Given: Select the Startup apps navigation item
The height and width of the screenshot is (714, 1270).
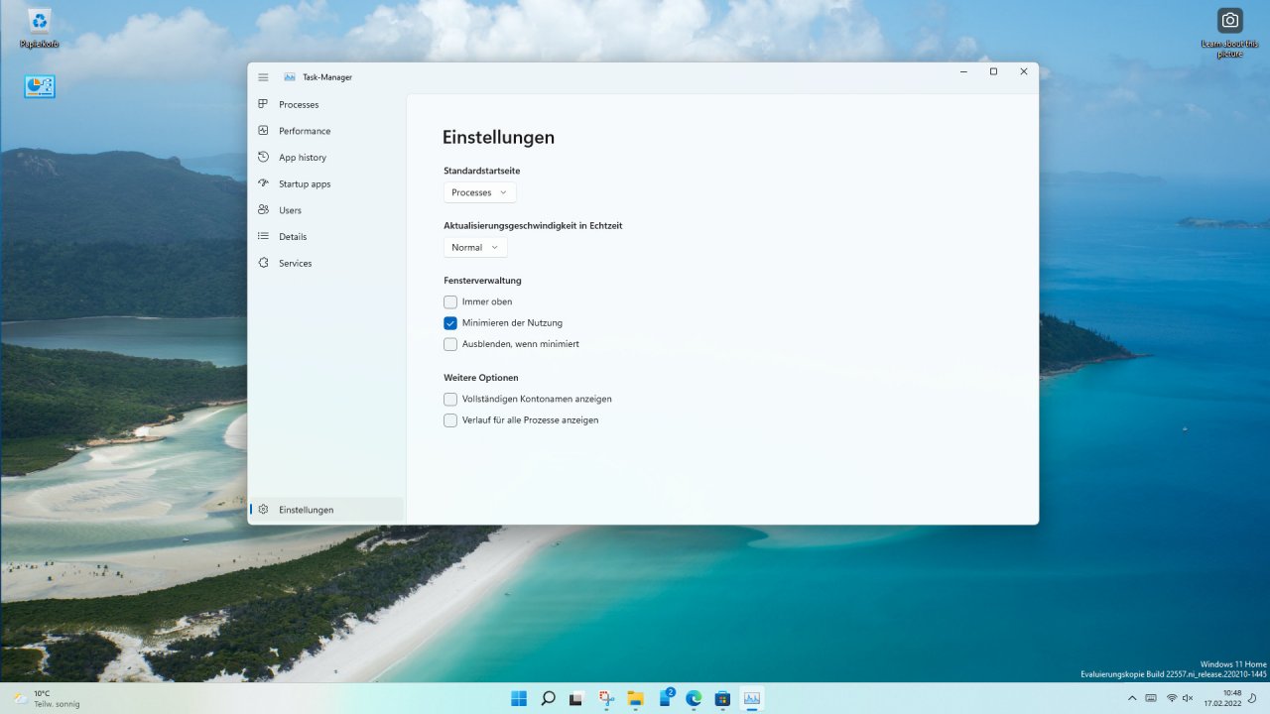Looking at the screenshot, I should (x=326, y=183).
